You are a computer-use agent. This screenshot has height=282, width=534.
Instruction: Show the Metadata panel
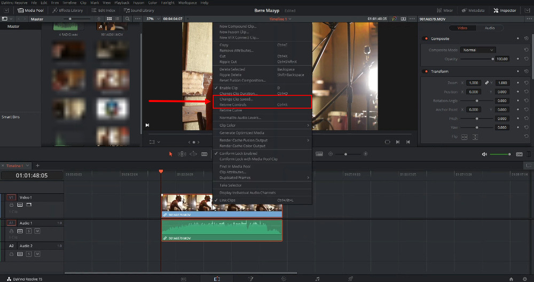[x=473, y=11]
